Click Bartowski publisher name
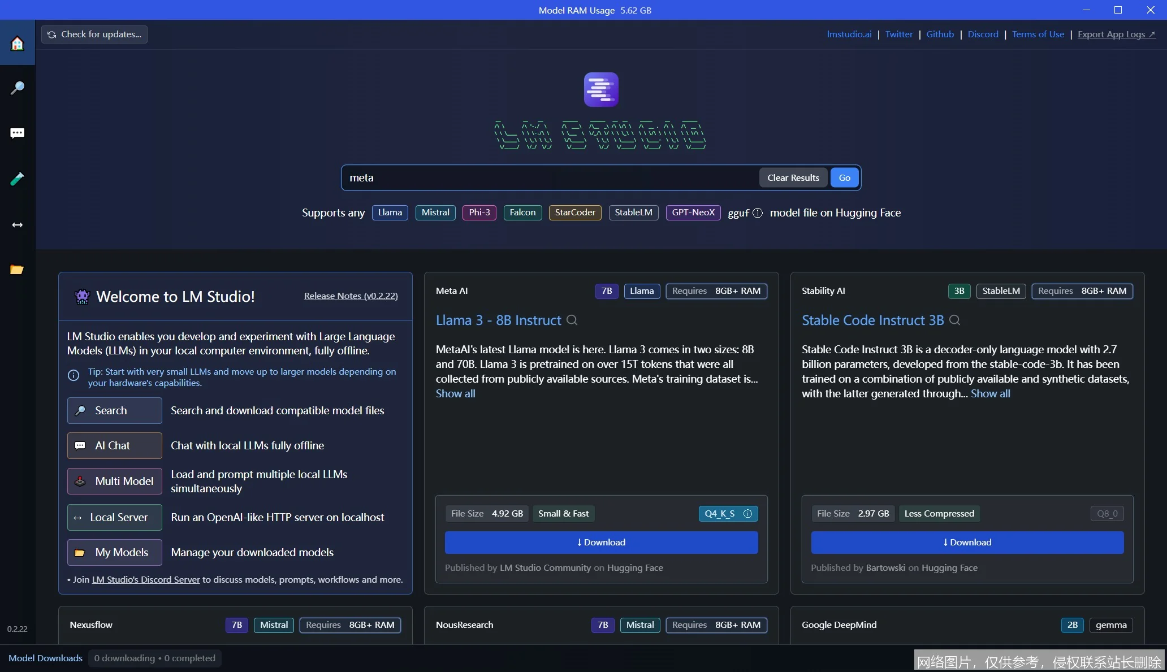This screenshot has width=1167, height=672. (885, 568)
